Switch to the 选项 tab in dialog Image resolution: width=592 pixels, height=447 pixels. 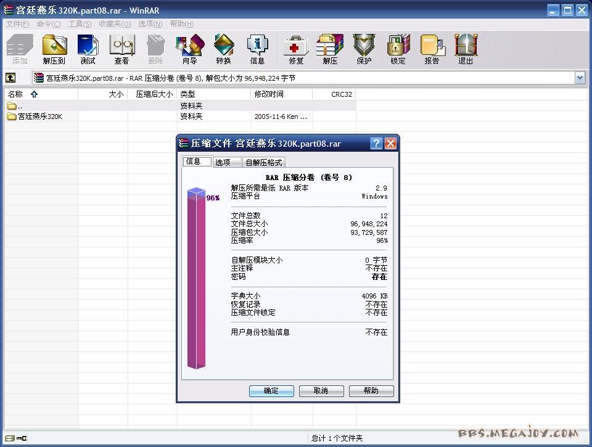click(228, 162)
